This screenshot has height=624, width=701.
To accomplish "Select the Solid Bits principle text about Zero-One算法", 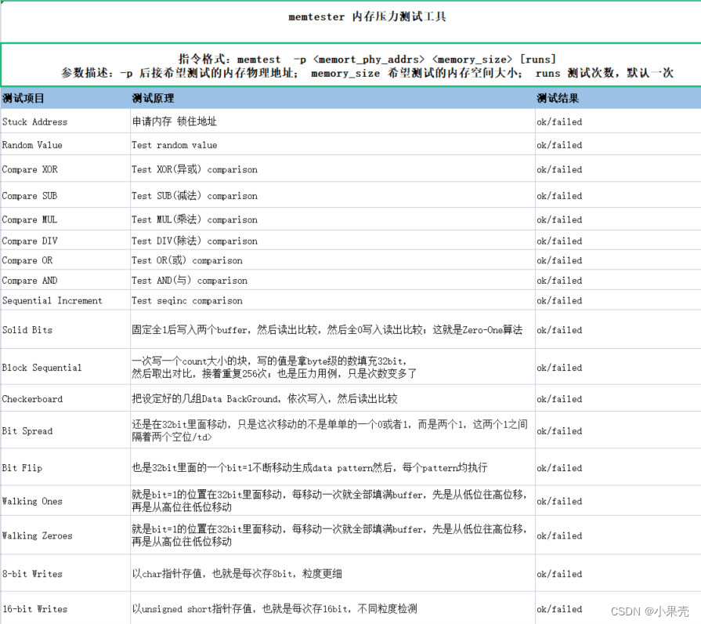I will 327,330.
